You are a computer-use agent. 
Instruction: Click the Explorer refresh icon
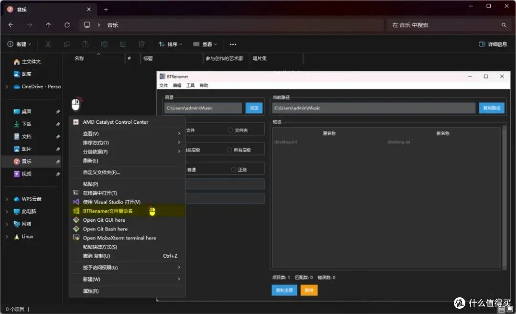coord(67,25)
